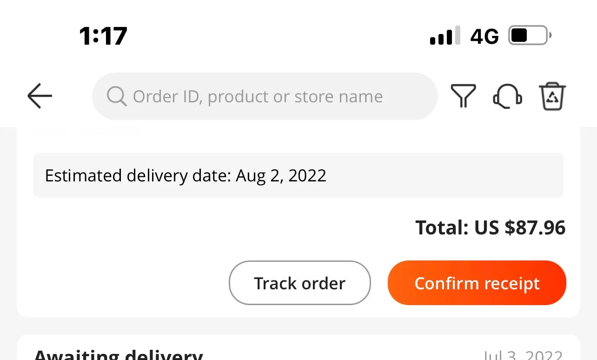Tap the cellular signal bars
This screenshot has width=597, height=360.
coord(445,36)
